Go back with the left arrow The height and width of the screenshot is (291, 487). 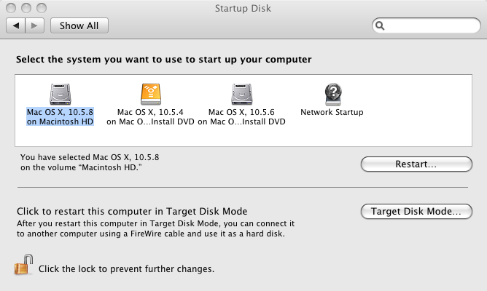click(16, 25)
